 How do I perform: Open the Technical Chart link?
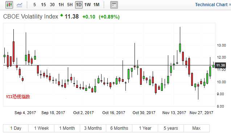(x=213, y=5)
